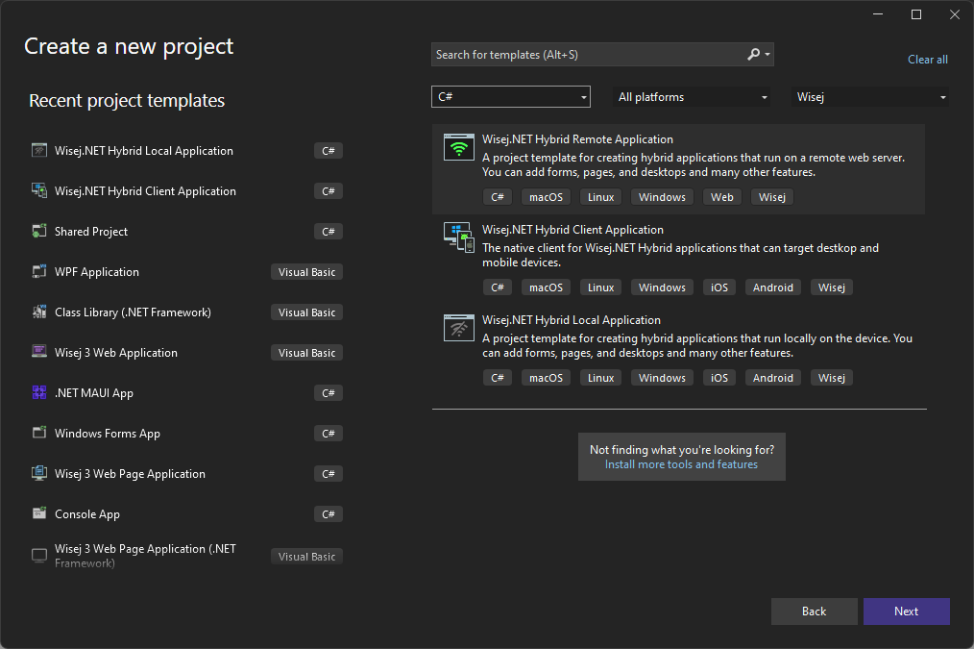Image resolution: width=974 pixels, height=649 pixels.
Task: Click the .NET MAUI App icon
Action: click(x=38, y=392)
